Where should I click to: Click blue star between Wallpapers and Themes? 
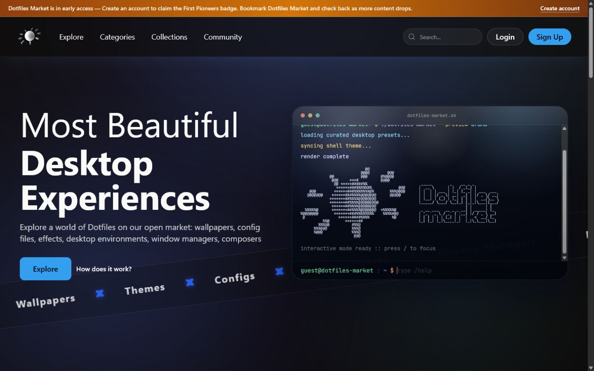click(100, 293)
